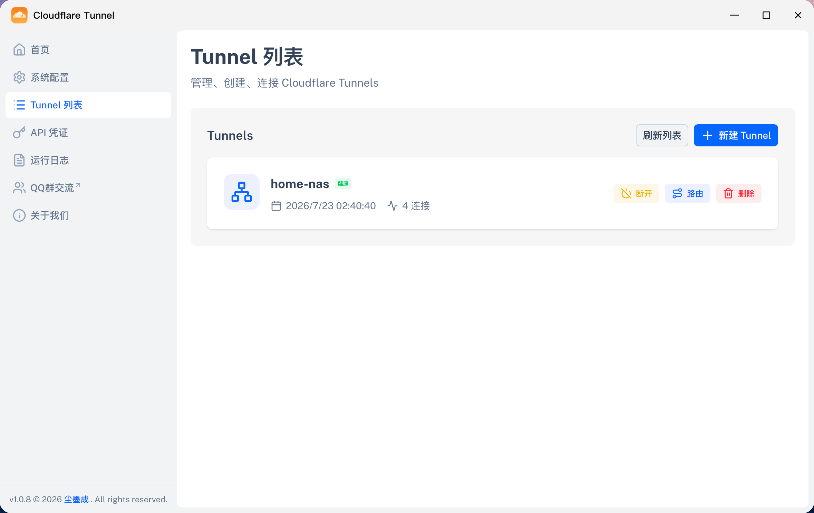
Task: Open the 尘墨成 author link
Action: tap(76, 500)
